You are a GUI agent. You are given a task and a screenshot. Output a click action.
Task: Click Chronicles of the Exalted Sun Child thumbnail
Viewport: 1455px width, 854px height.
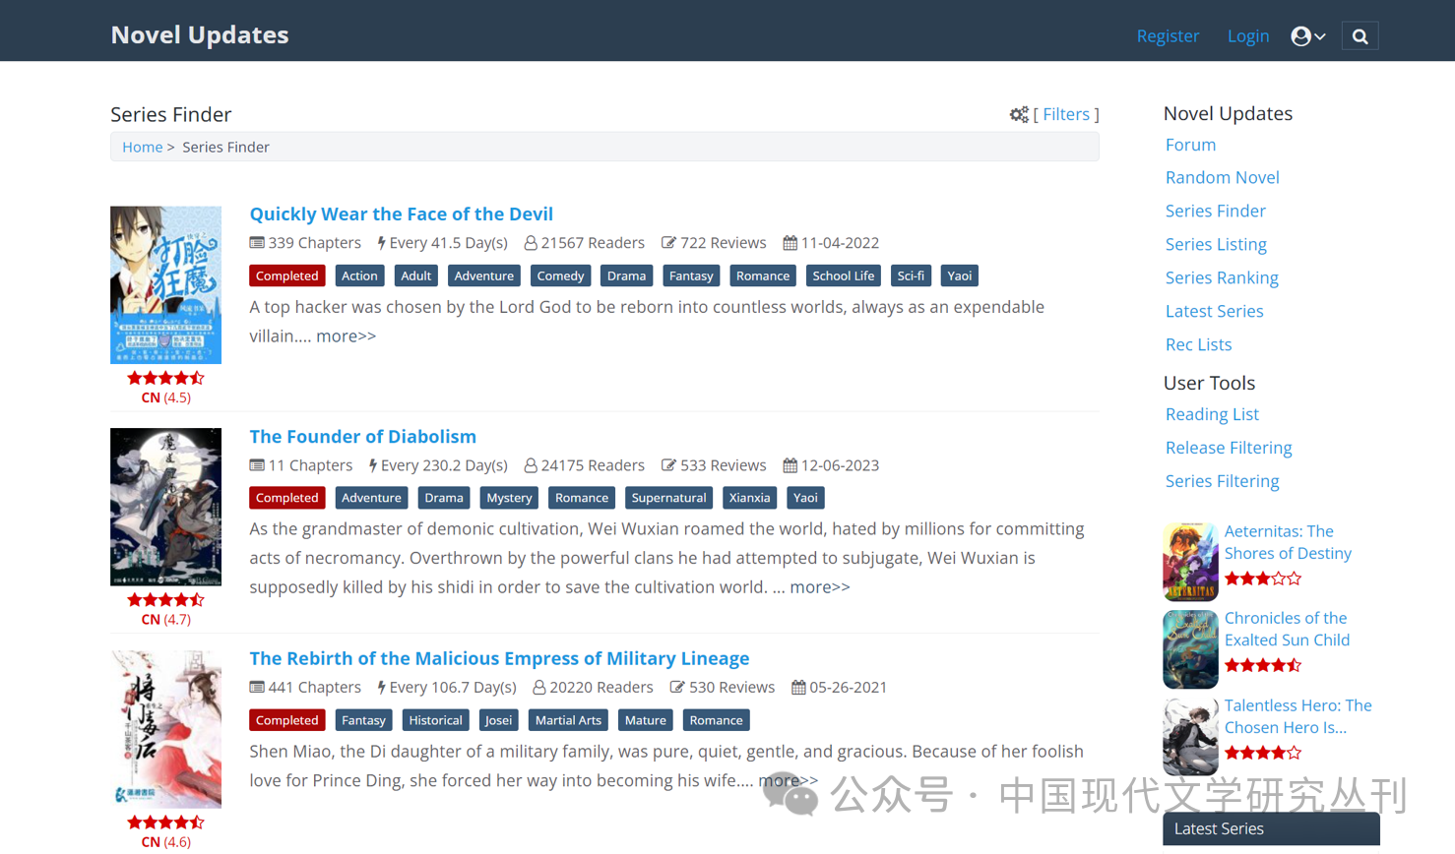coord(1190,649)
